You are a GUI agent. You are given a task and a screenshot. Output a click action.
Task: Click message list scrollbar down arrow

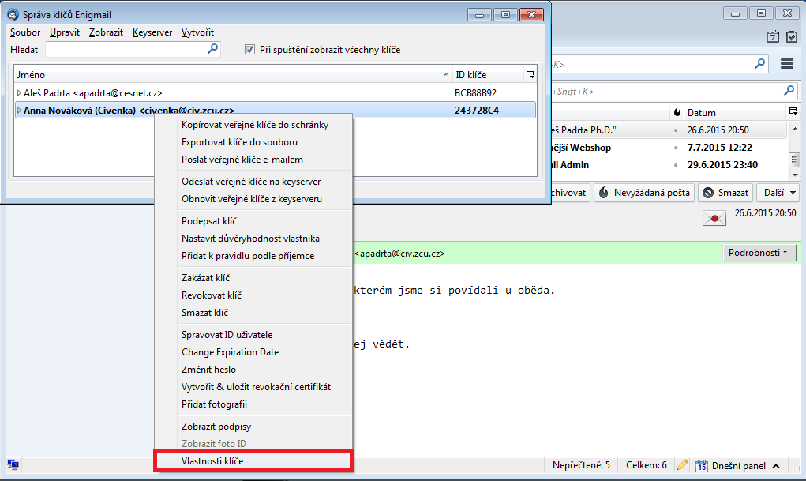(795, 175)
